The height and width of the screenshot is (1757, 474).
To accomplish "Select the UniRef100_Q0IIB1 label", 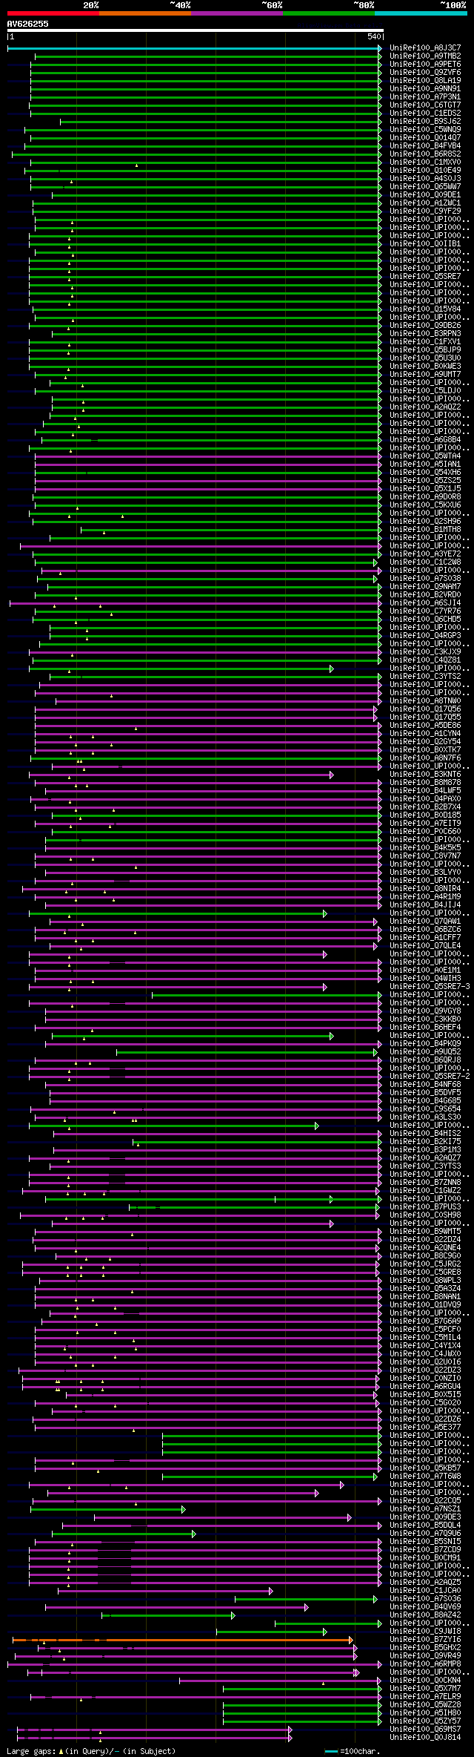I will (425, 244).
